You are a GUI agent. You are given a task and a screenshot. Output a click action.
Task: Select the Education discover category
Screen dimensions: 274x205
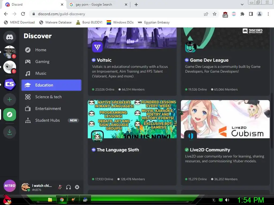click(51, 85)
